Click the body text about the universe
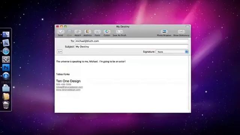Image resolution: width=240 pixels, height=135 pixels. (91, 61)
